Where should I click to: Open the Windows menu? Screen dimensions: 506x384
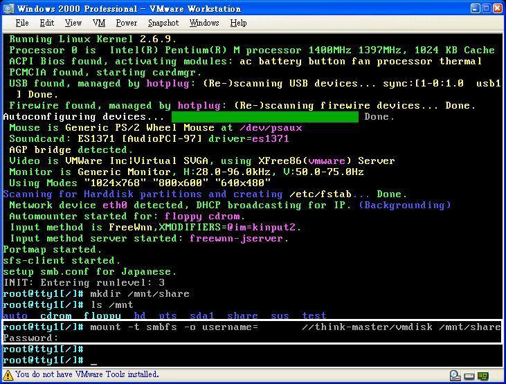point(204,23)
